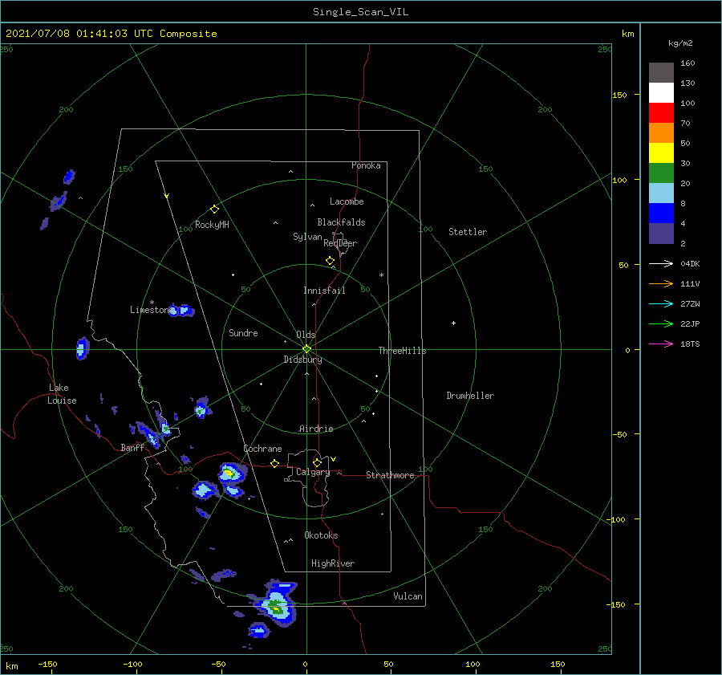Click the Cochrane label
Image resolution: width=722 pixels, height=675 pixels.
(262, 449)
